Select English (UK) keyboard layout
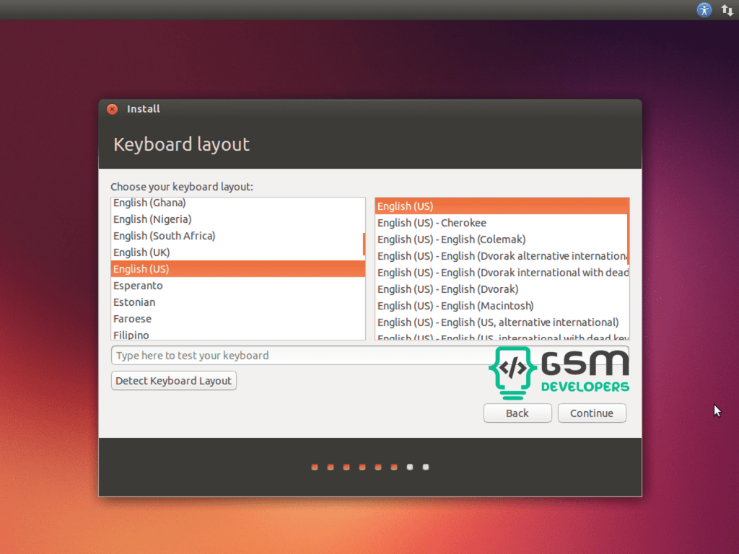The image size is (739, 554). (141, 252)
